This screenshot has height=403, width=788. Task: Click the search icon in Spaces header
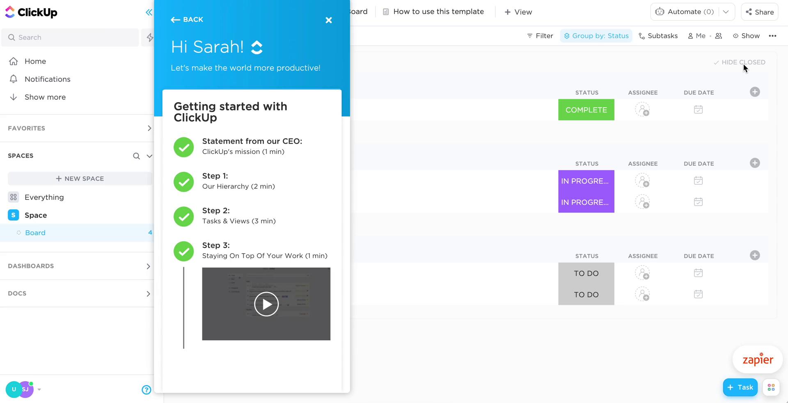point(136,156)
